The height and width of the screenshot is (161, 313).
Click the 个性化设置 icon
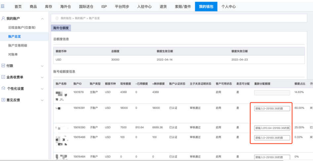click(3, 88)
